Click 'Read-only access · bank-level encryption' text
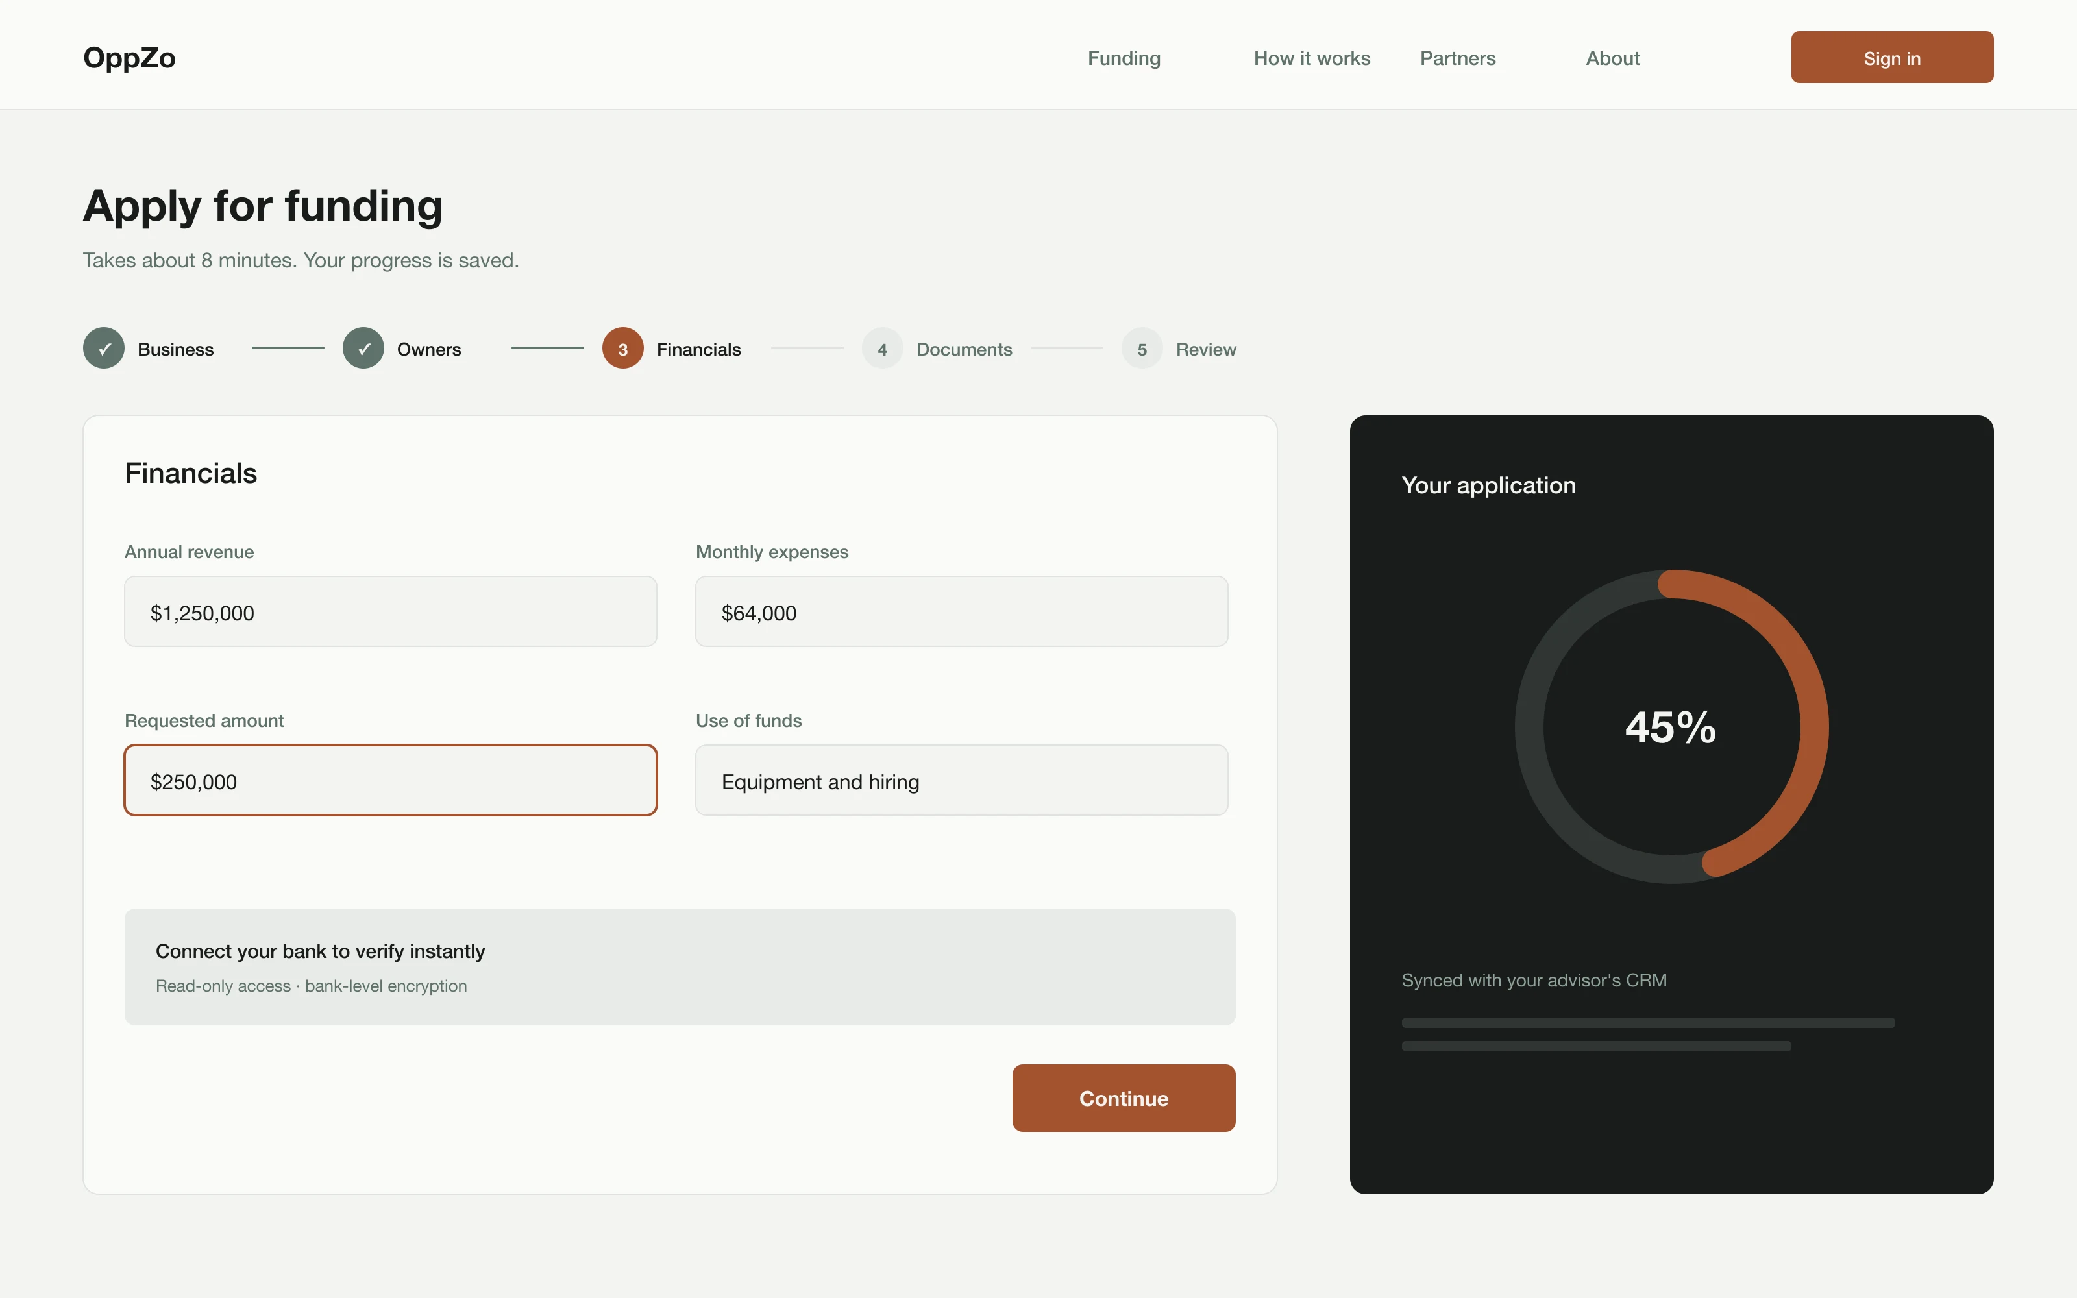This screenshot has width=2077, height=1298. (x=311, y=986)
